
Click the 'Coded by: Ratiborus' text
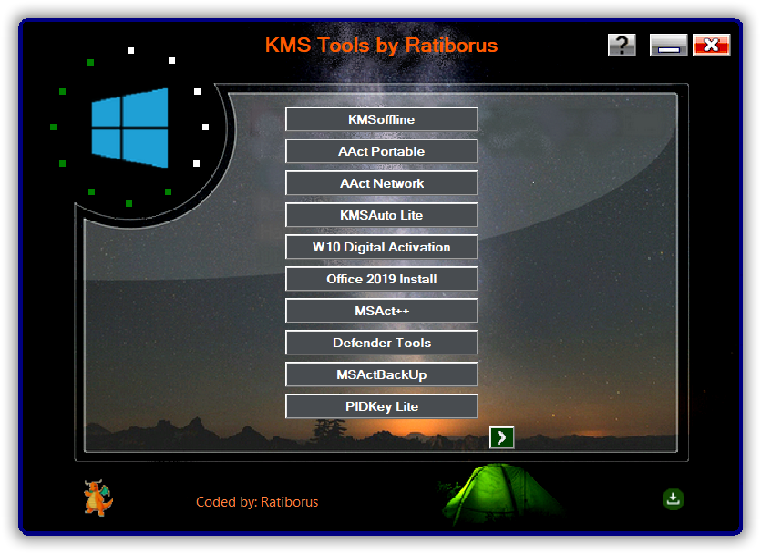[257, 502]
